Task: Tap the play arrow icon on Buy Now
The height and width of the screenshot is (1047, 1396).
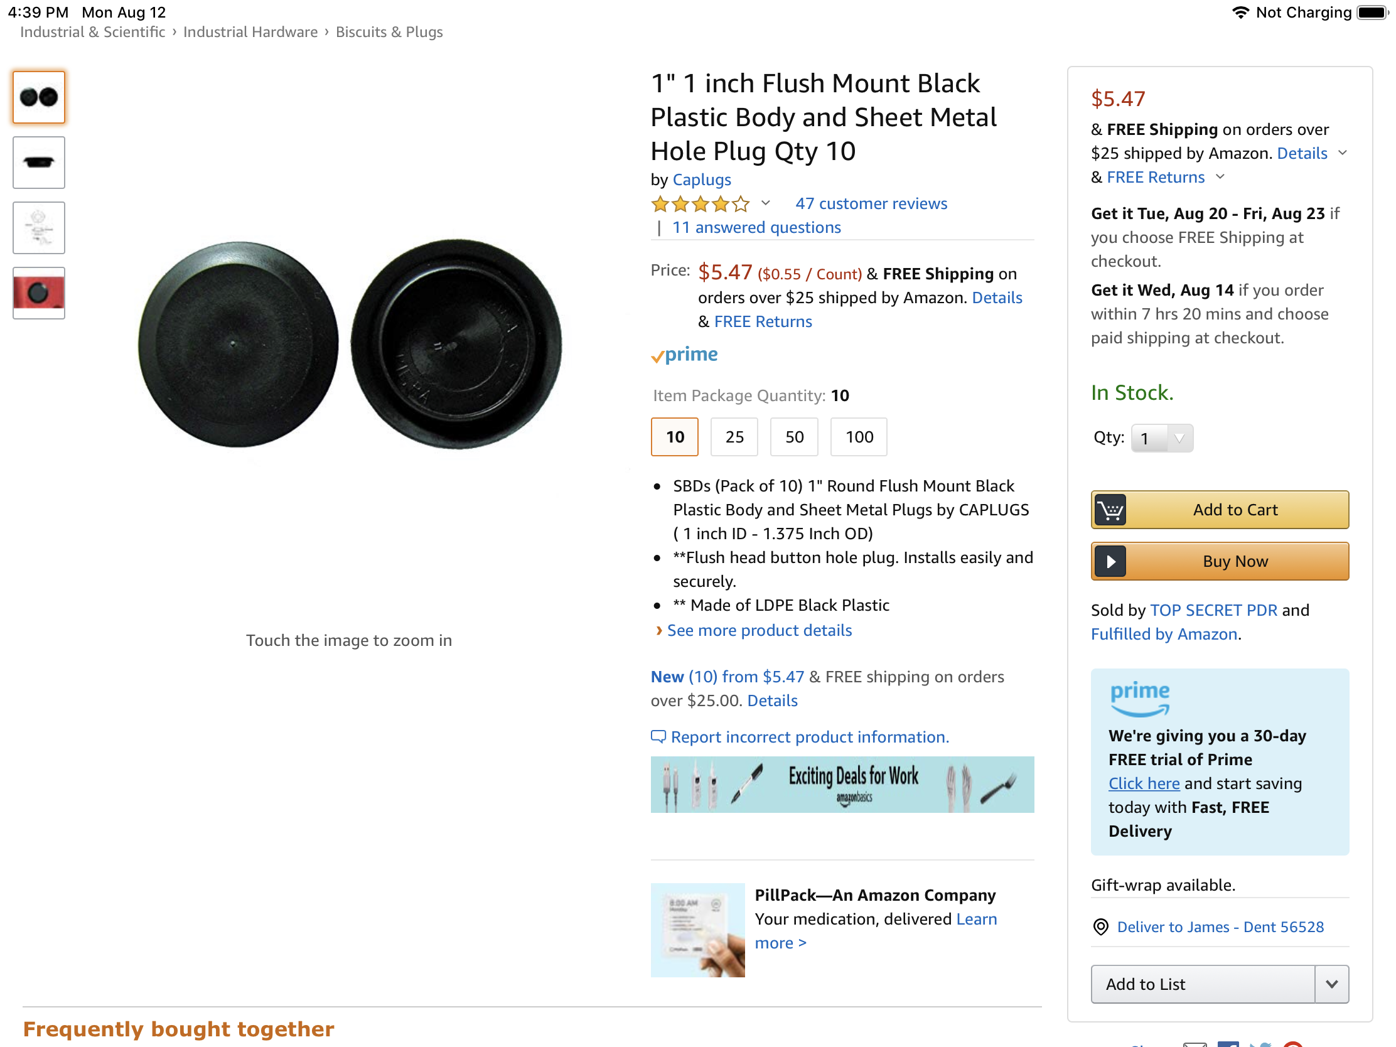Action: click(x=1110, y=561)
